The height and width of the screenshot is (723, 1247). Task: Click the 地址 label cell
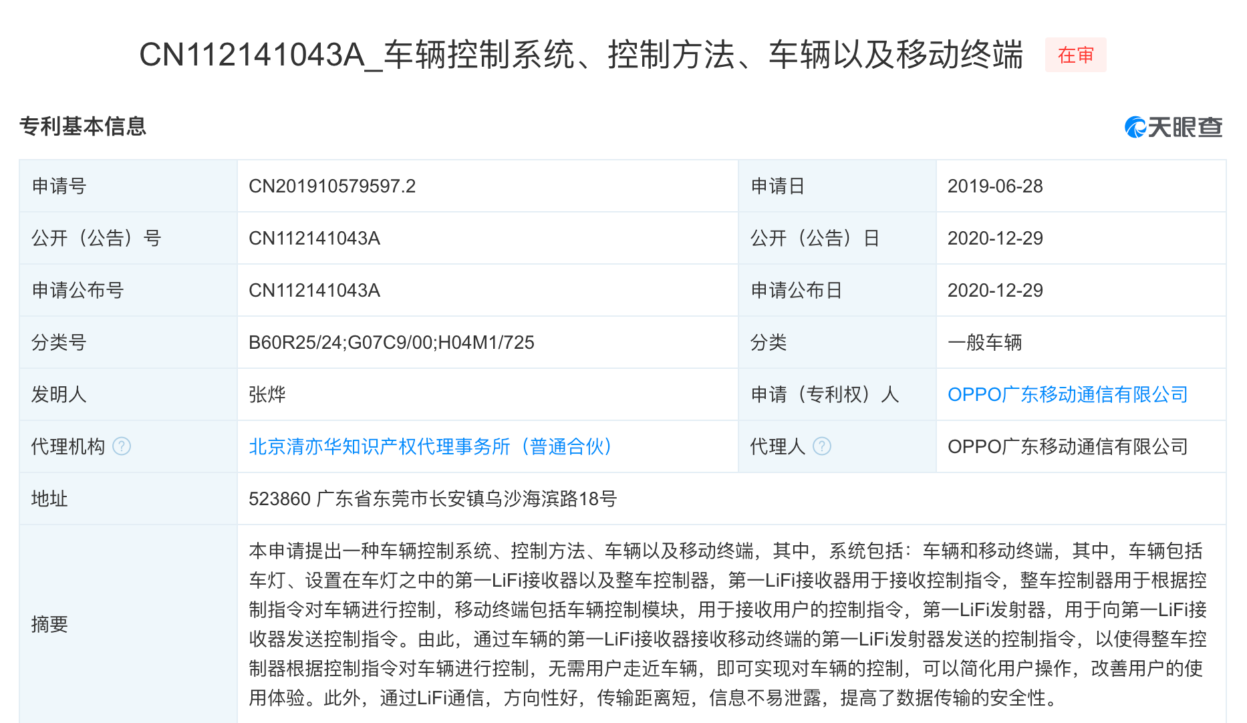[x=128, y=498]
